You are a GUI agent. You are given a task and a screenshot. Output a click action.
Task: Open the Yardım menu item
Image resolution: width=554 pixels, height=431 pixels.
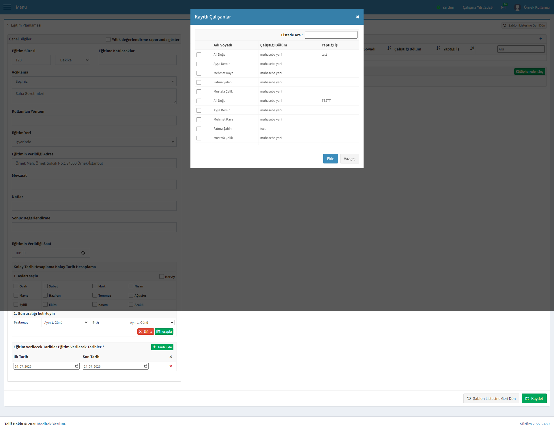point(448,7)
